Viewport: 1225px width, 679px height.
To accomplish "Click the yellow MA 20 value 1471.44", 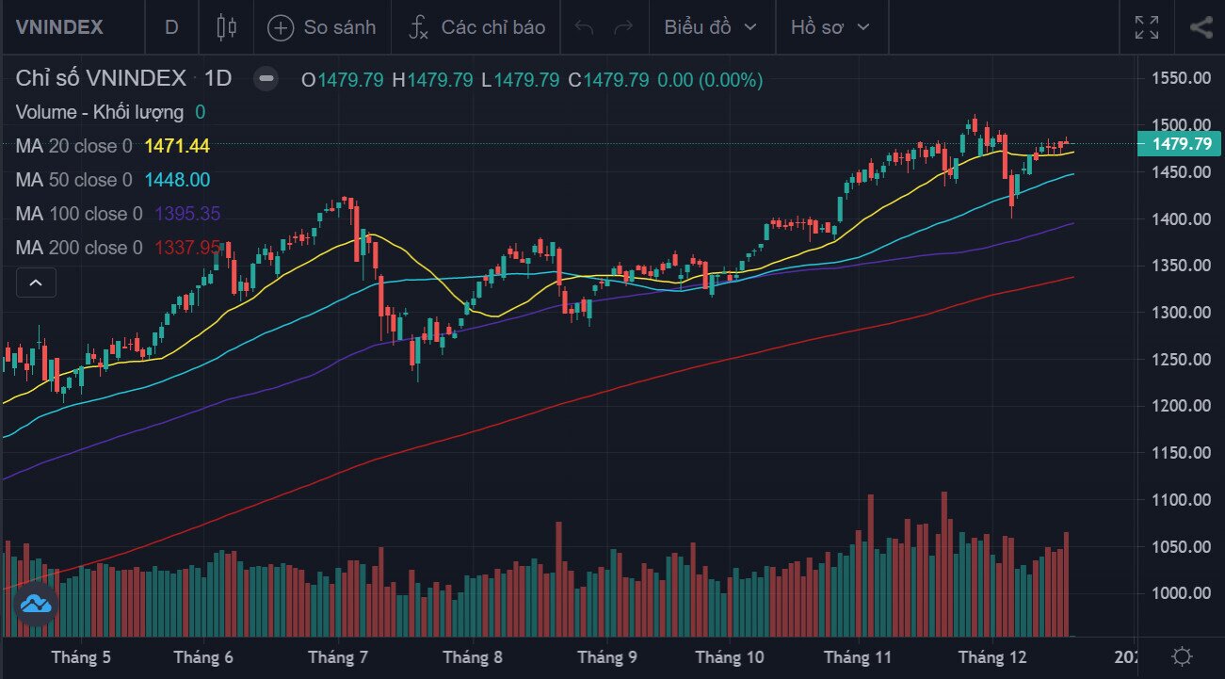I will [x=177, y=146].
